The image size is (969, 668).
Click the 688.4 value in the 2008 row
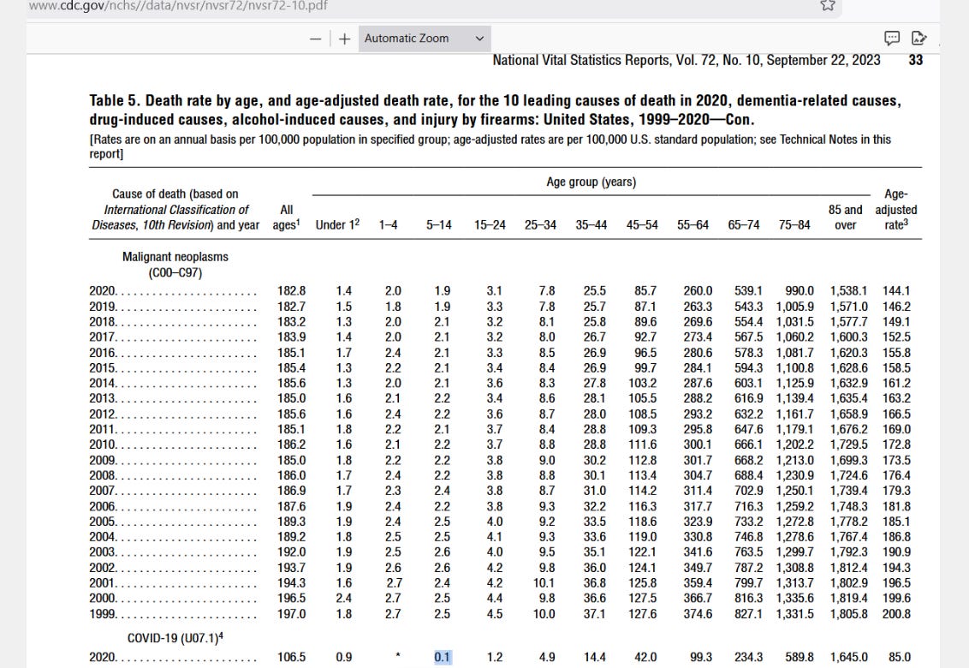[x=748, y=475]
